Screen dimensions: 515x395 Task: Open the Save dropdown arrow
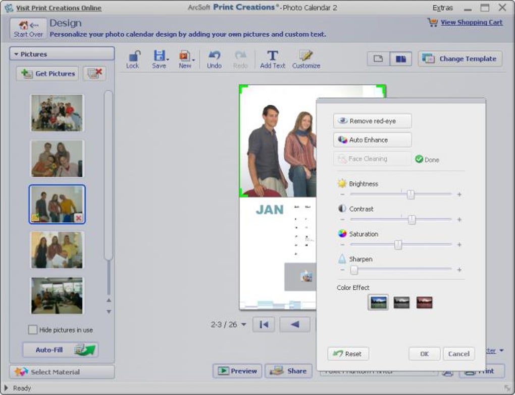tap(168, 59)
